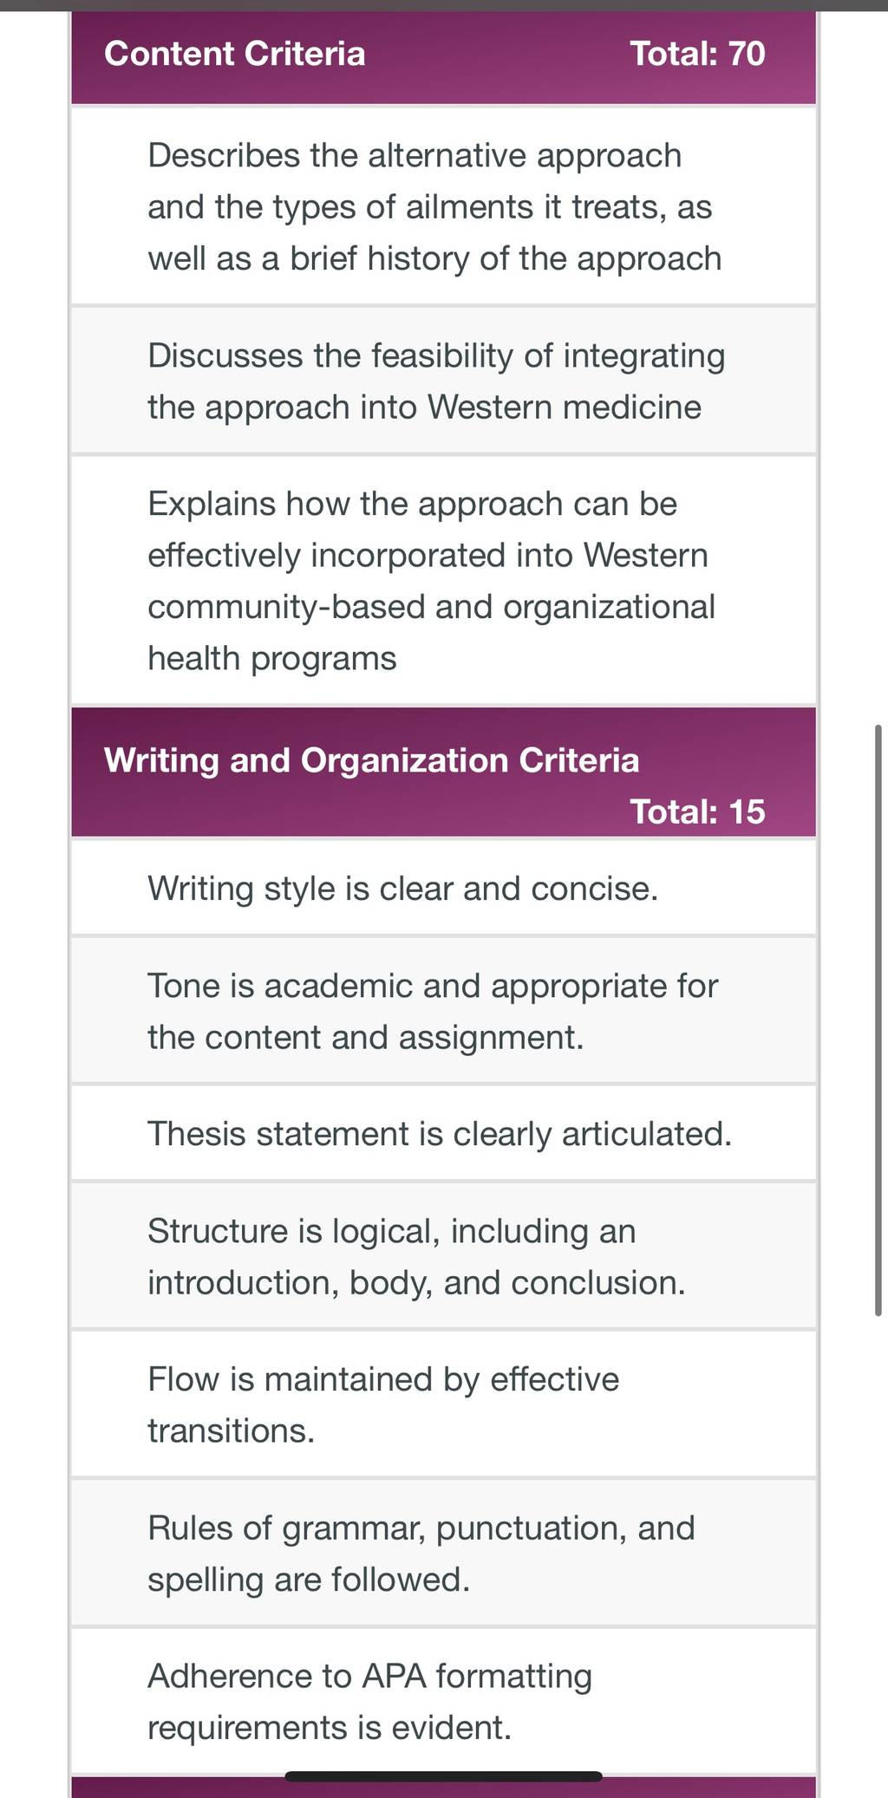
Task: Tap 'introduction, body, and conclusion' text
Action: 416,1283
